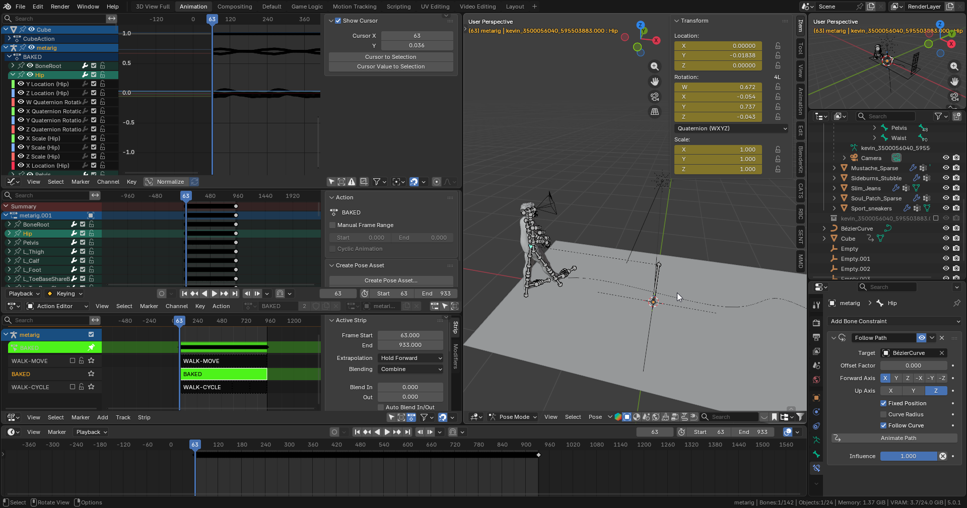Open the Bone properties tab
This screenshot has width=967, height=508.
[x=816, y=454]
